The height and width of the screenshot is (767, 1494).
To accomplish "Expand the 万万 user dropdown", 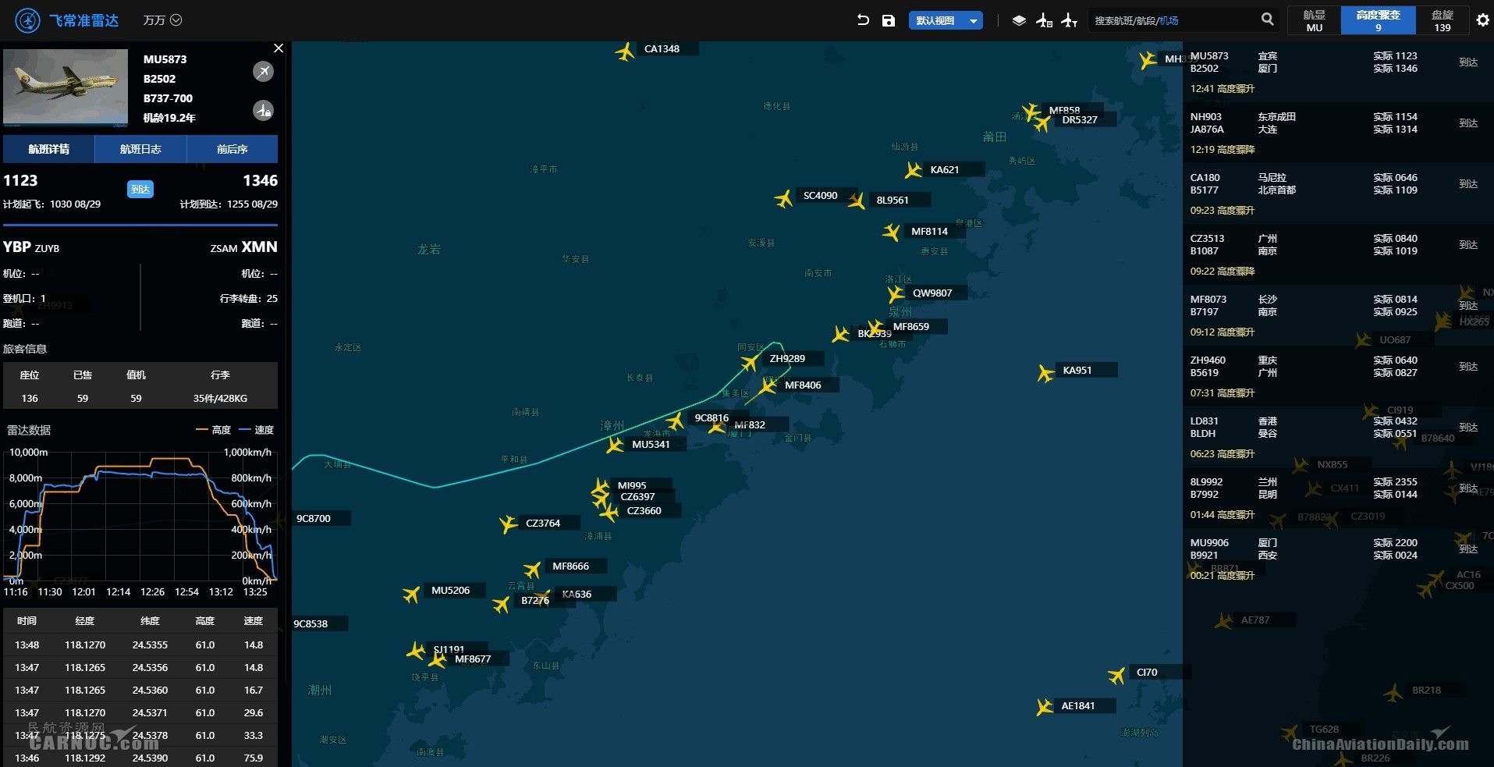I will coord(162,20).
